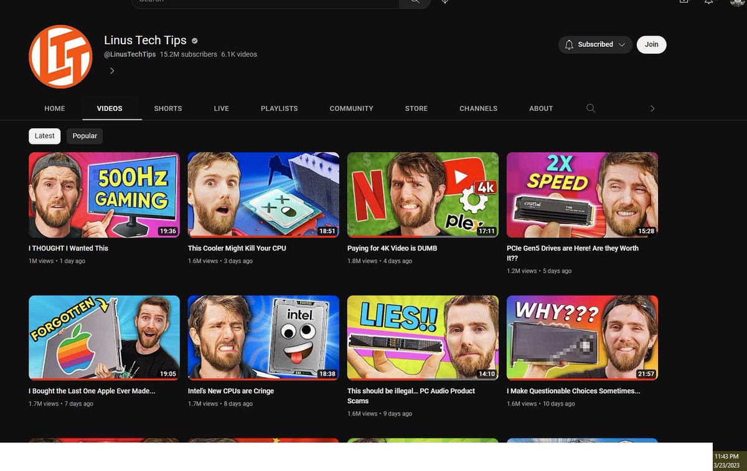The height and width of the screenshot is (471, 747).
Task: Click title 'Paying for 4K Video is DUMB'
Action: click(x=392, y=248)
